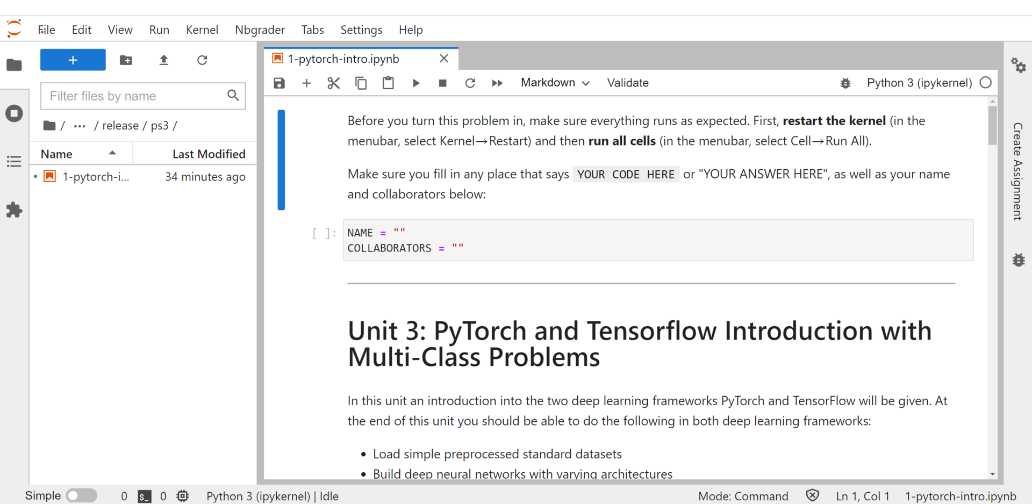
Task: Open the Markdown cell type dropdown
Action: click(555, 83)
